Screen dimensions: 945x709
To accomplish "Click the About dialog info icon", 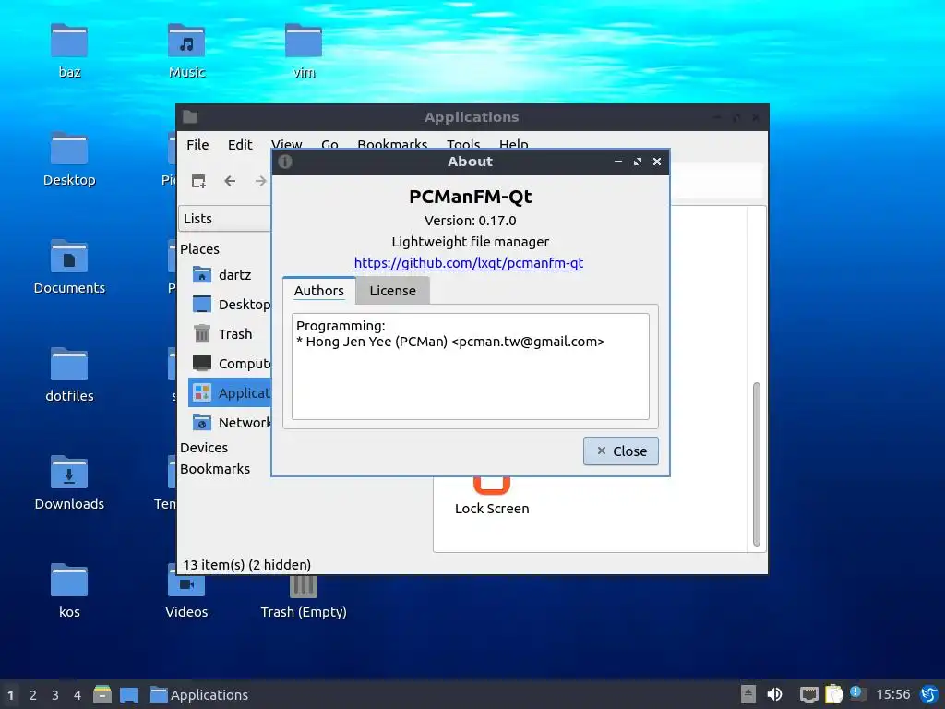I will [x=285, y=162].
